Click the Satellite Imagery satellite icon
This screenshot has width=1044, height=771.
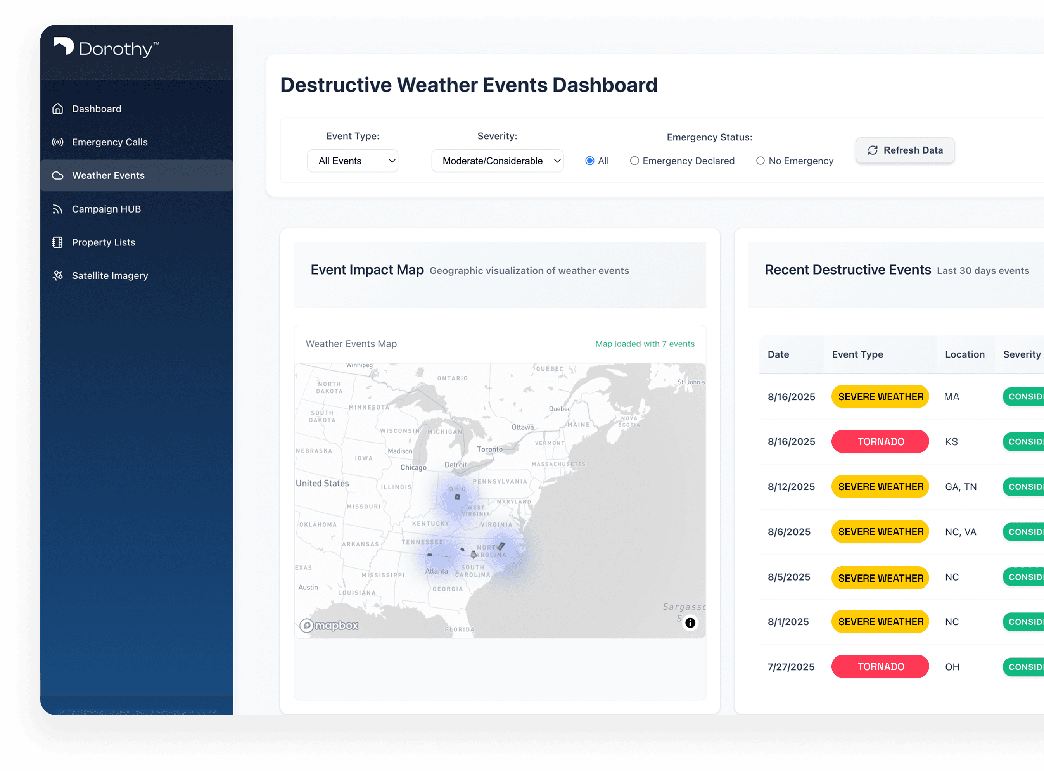pyautogui.click(x=57, y=276)
